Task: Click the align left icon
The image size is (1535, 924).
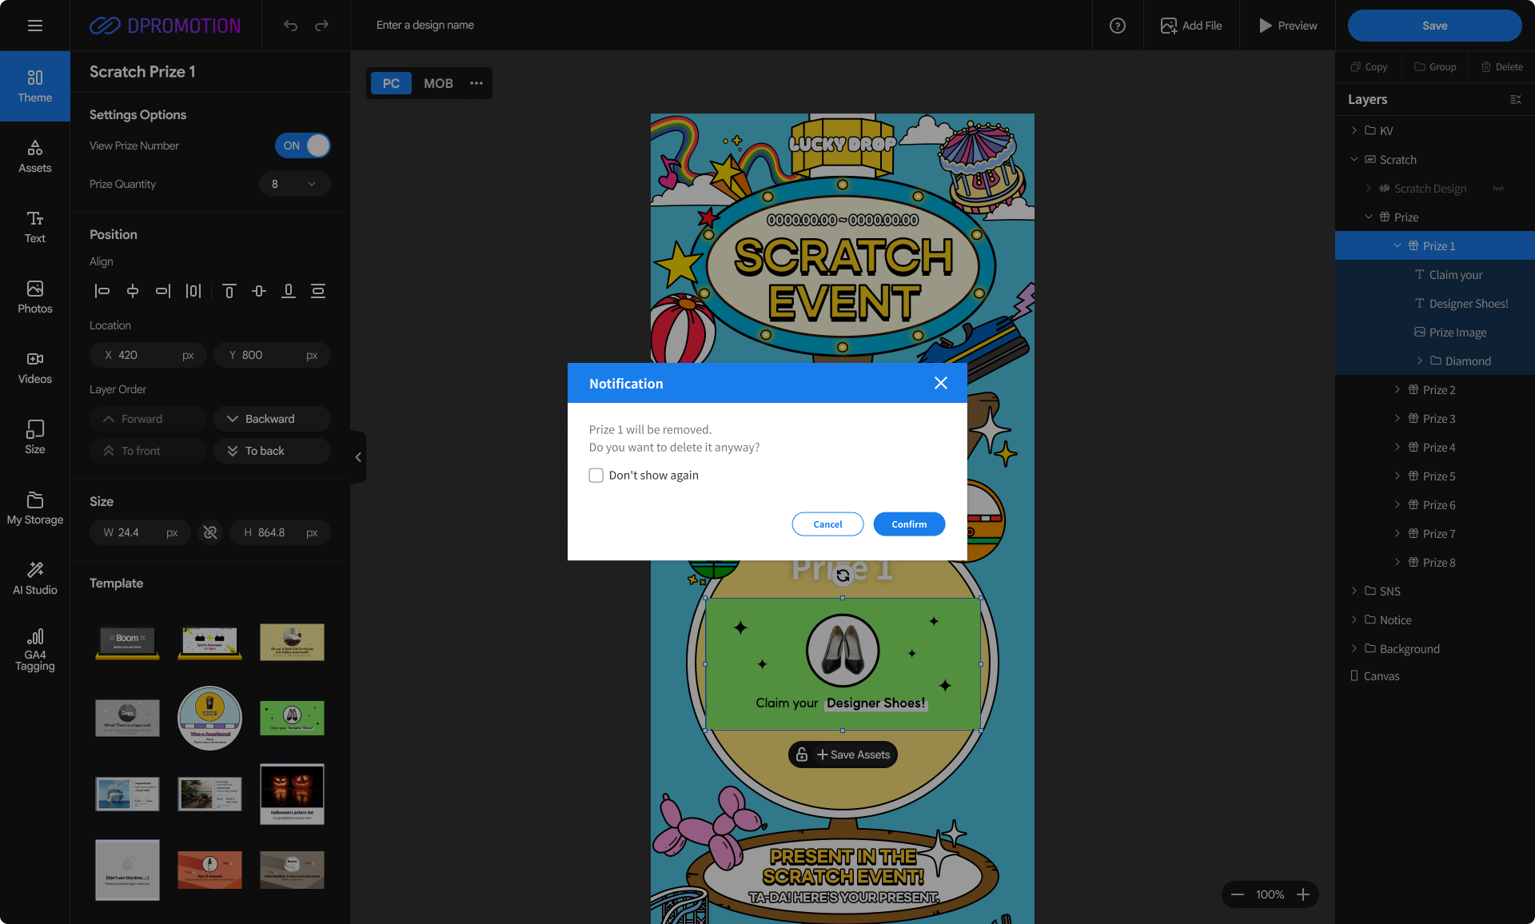Action: point(102,291)
